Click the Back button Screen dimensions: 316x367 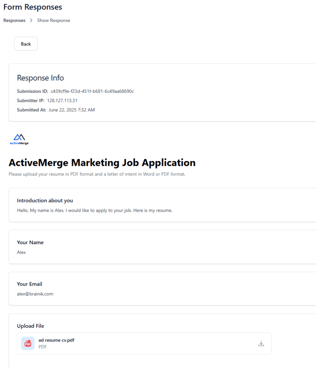(x=26, y=44)
